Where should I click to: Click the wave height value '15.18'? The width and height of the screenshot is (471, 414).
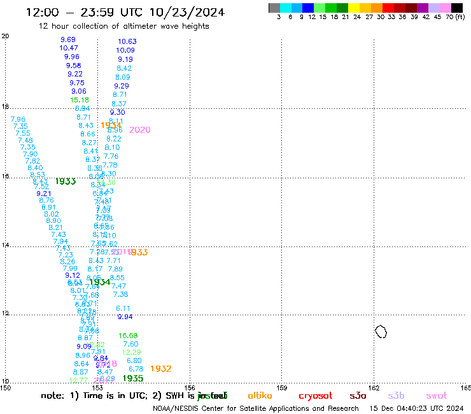(x=80, y=100)
